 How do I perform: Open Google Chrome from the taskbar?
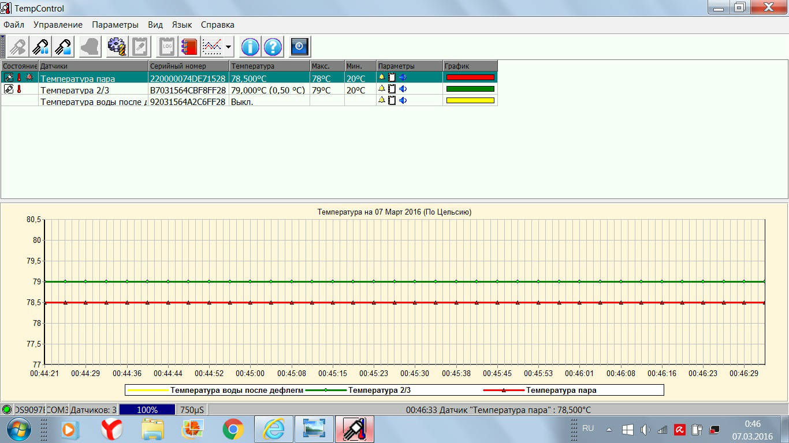(233, 429)
